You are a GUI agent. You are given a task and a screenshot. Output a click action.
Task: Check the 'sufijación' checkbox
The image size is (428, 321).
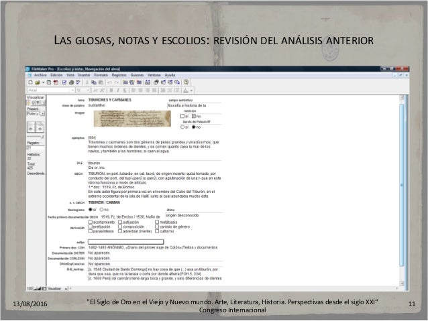coord(120,222)
